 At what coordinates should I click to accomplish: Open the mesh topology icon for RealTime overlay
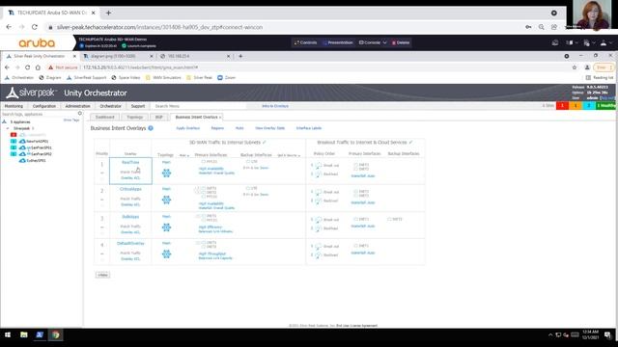[166, 173]
